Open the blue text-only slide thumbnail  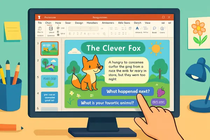[x=49, y=97]
